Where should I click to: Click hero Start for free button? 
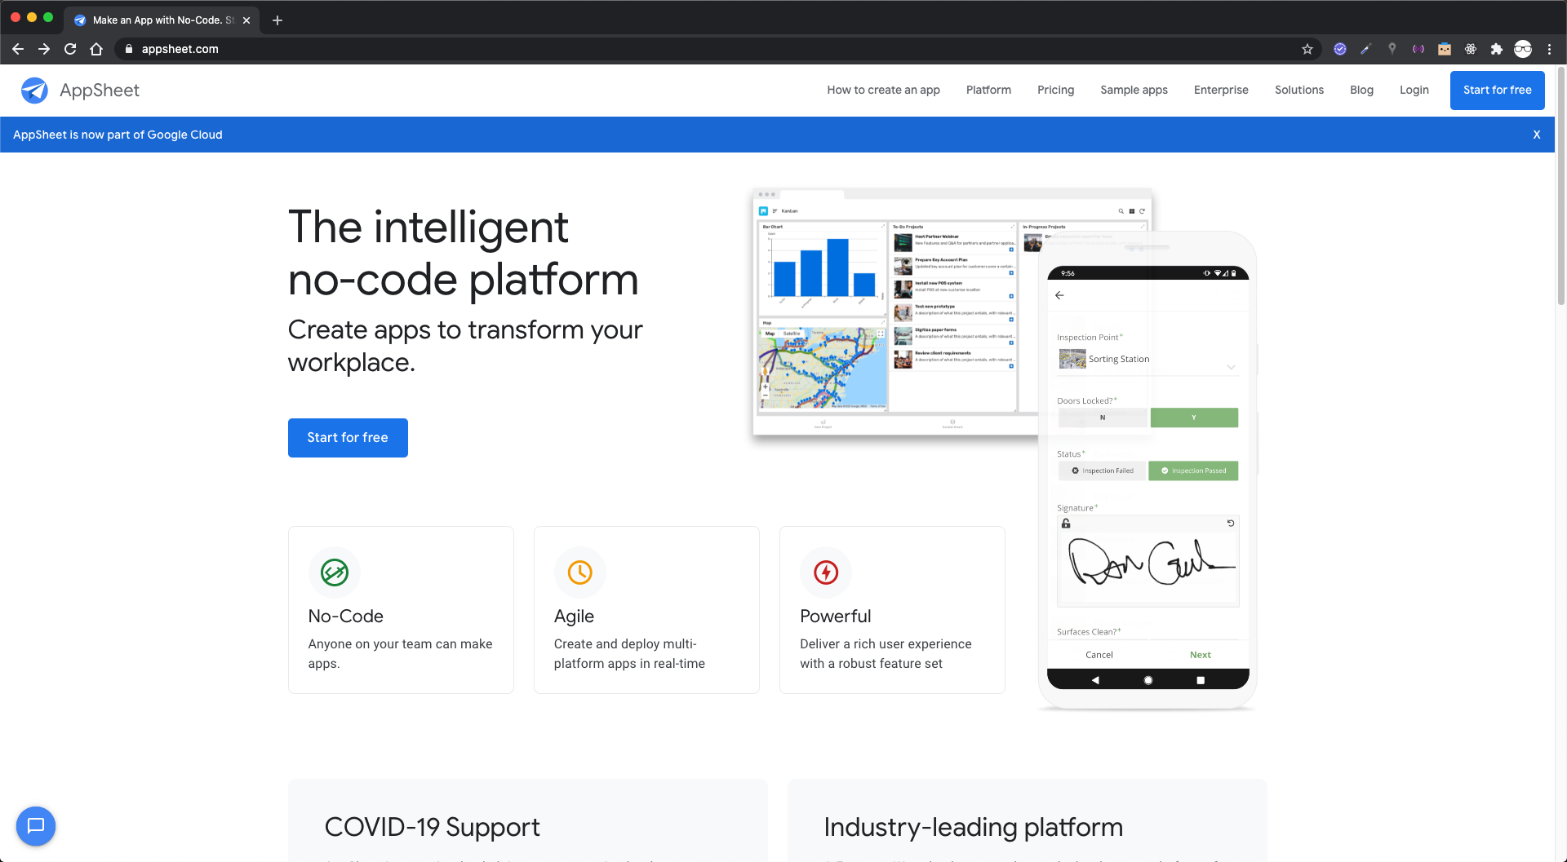[x=348, y=438]
